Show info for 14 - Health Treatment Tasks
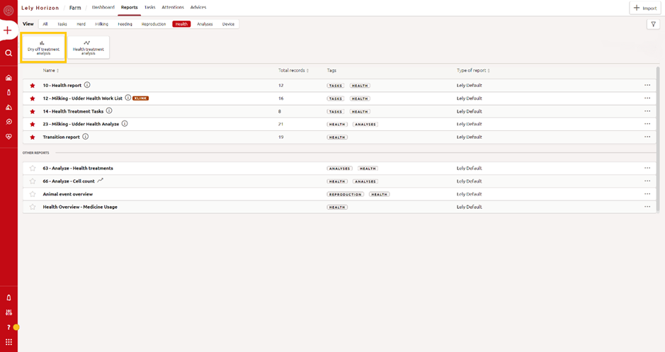This screenshot has width=665, height=352. pos(109,110)
